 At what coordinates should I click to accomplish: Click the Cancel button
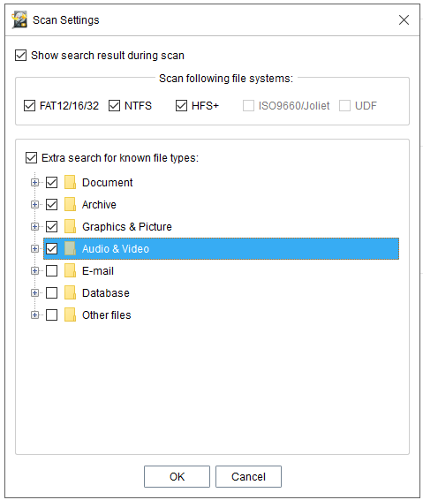(248, 476)
